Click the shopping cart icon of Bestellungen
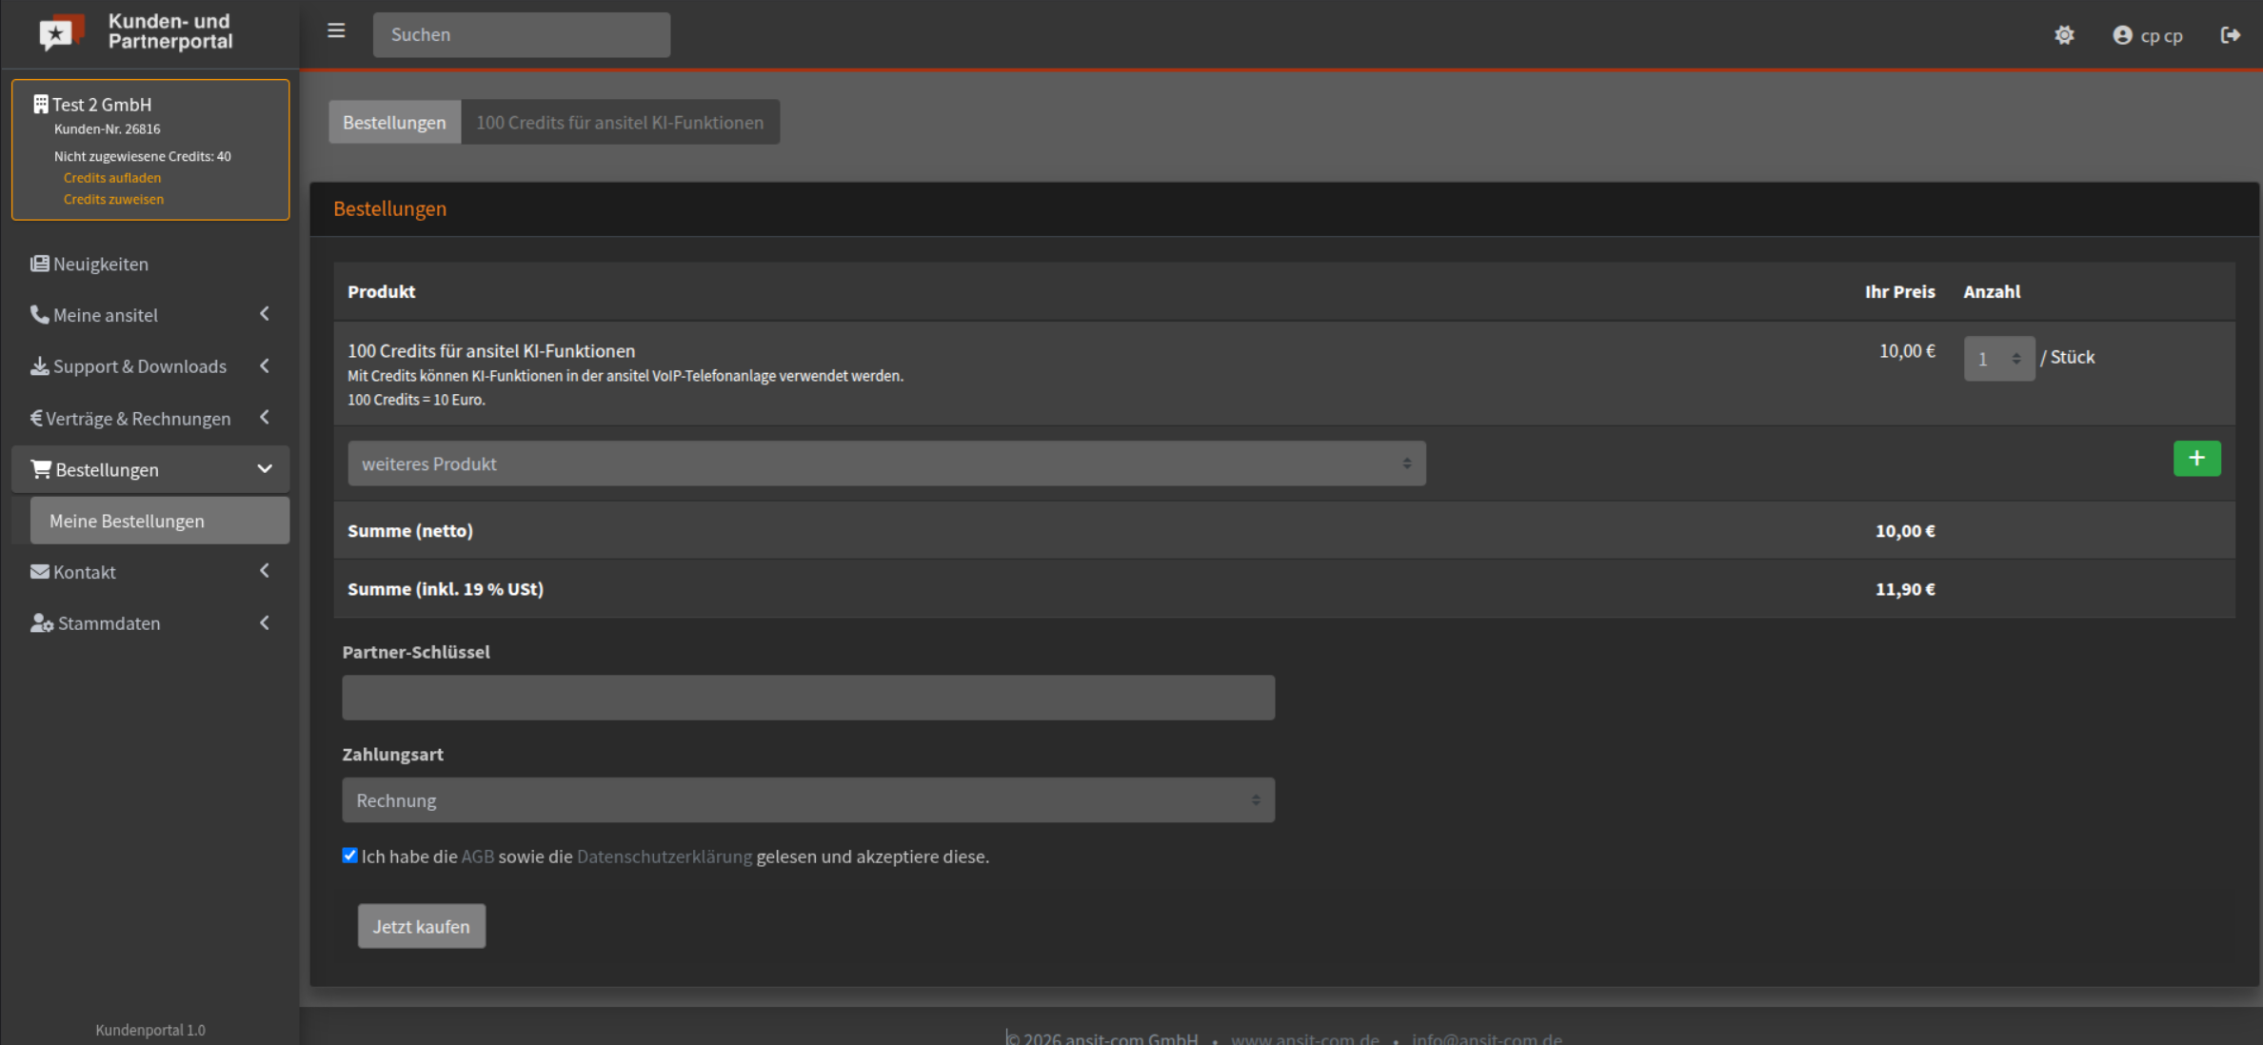2263x1045 pixels. coord(41,468)
